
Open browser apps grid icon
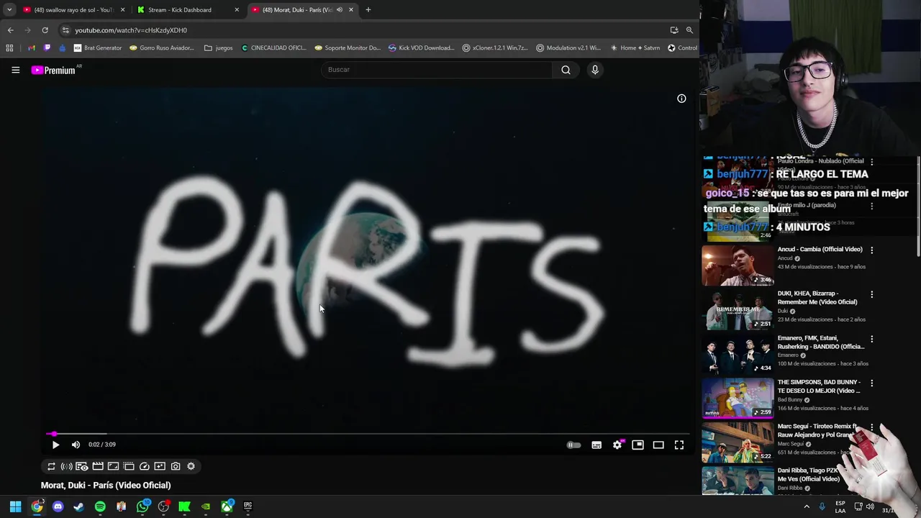point(9,48)
